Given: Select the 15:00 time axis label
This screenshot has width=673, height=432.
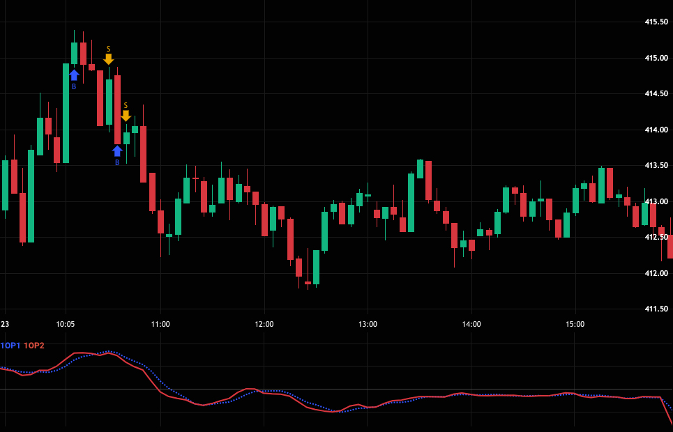Looking at the screenshot, I should (x=575, y=324).
